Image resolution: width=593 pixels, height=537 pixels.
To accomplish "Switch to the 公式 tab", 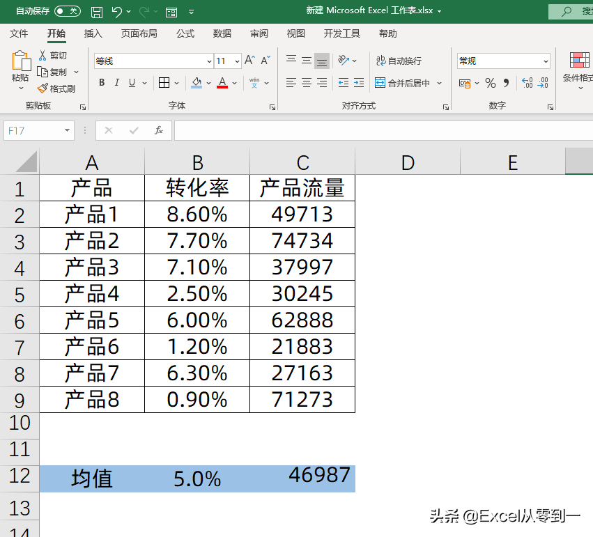I will pyautogui.click(x=185, y=33).
